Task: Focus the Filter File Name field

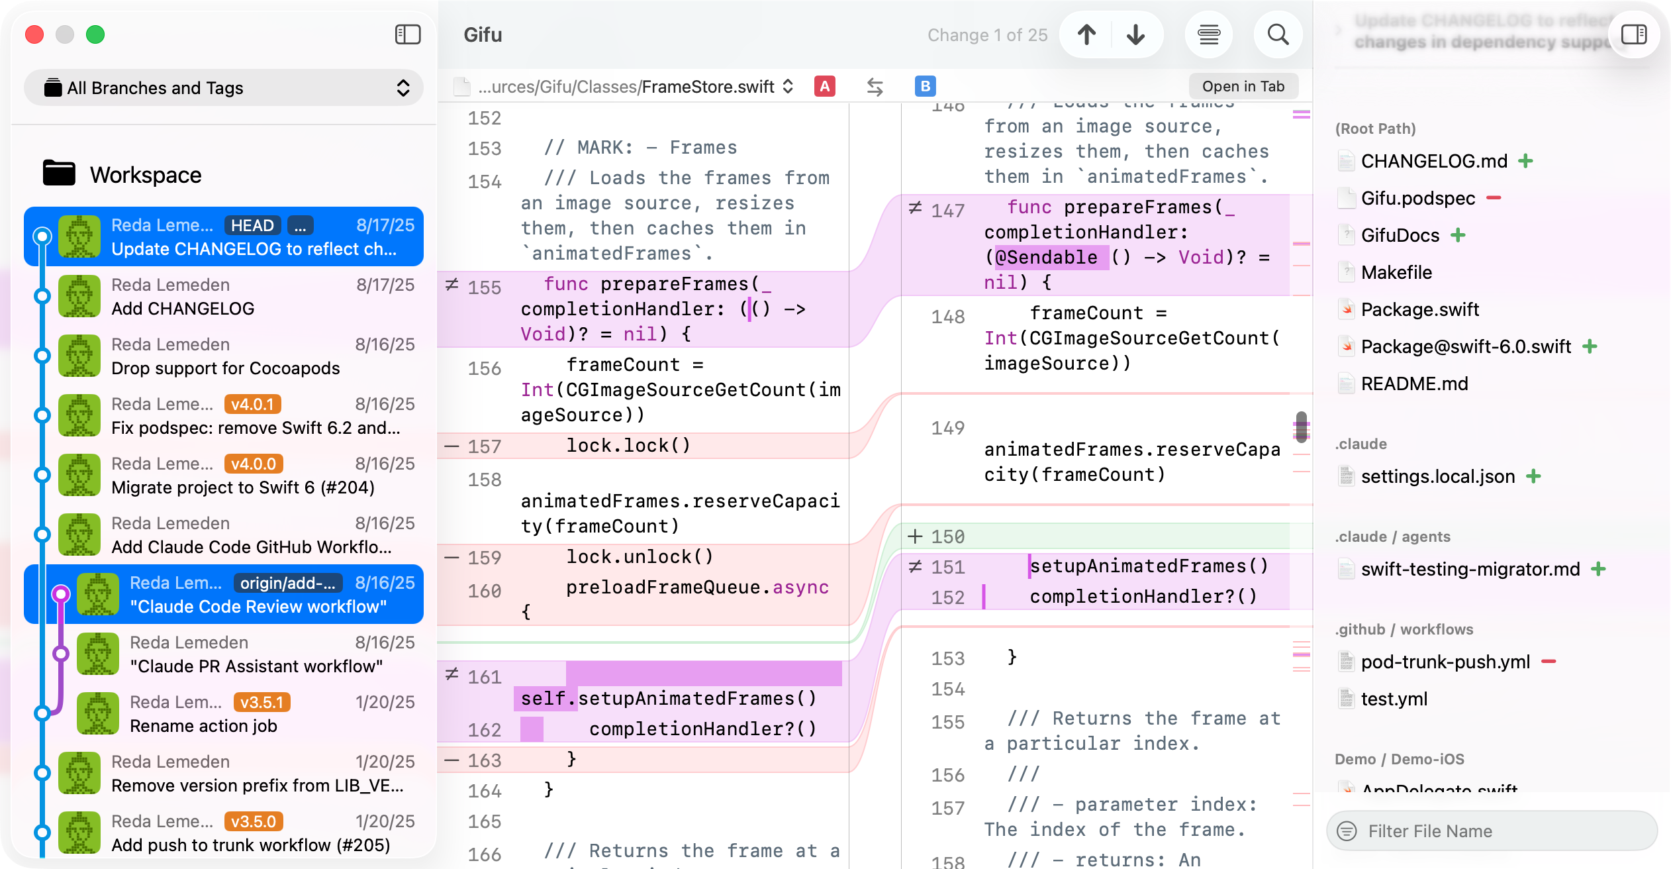Action: 1492,831
